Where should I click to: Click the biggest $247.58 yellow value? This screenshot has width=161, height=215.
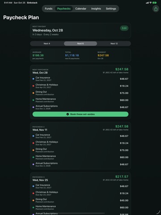point(103,56)
